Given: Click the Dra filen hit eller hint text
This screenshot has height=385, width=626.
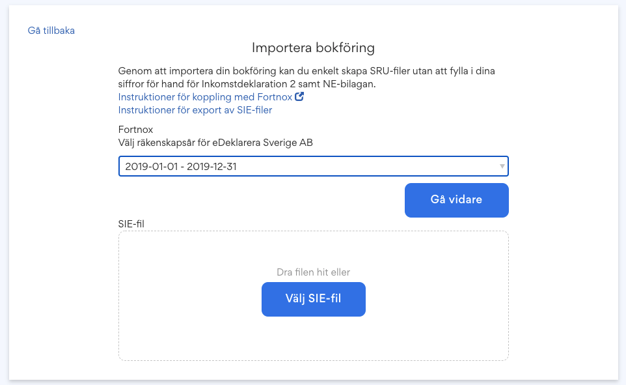Looking at the screenshot, I should click(314, 272).
